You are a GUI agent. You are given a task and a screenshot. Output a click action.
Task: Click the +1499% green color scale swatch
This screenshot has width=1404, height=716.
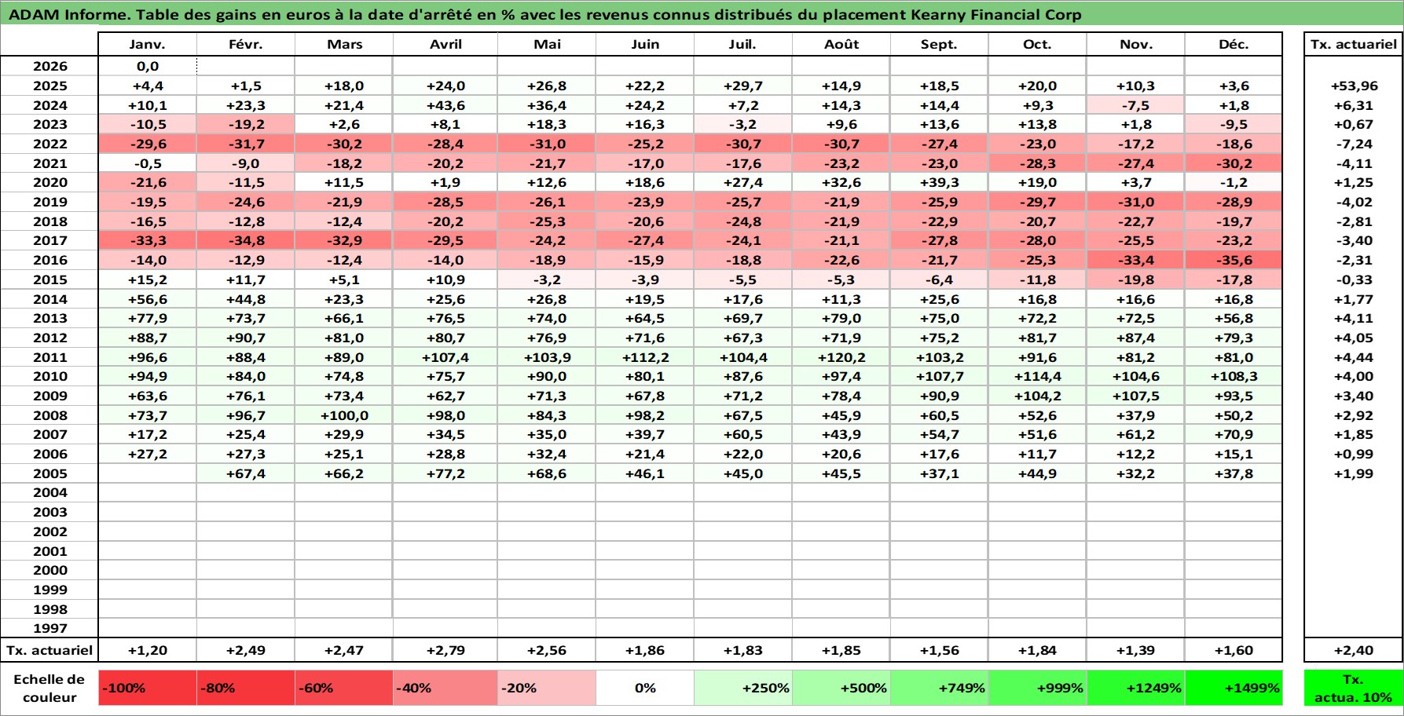coord(1234,688)
